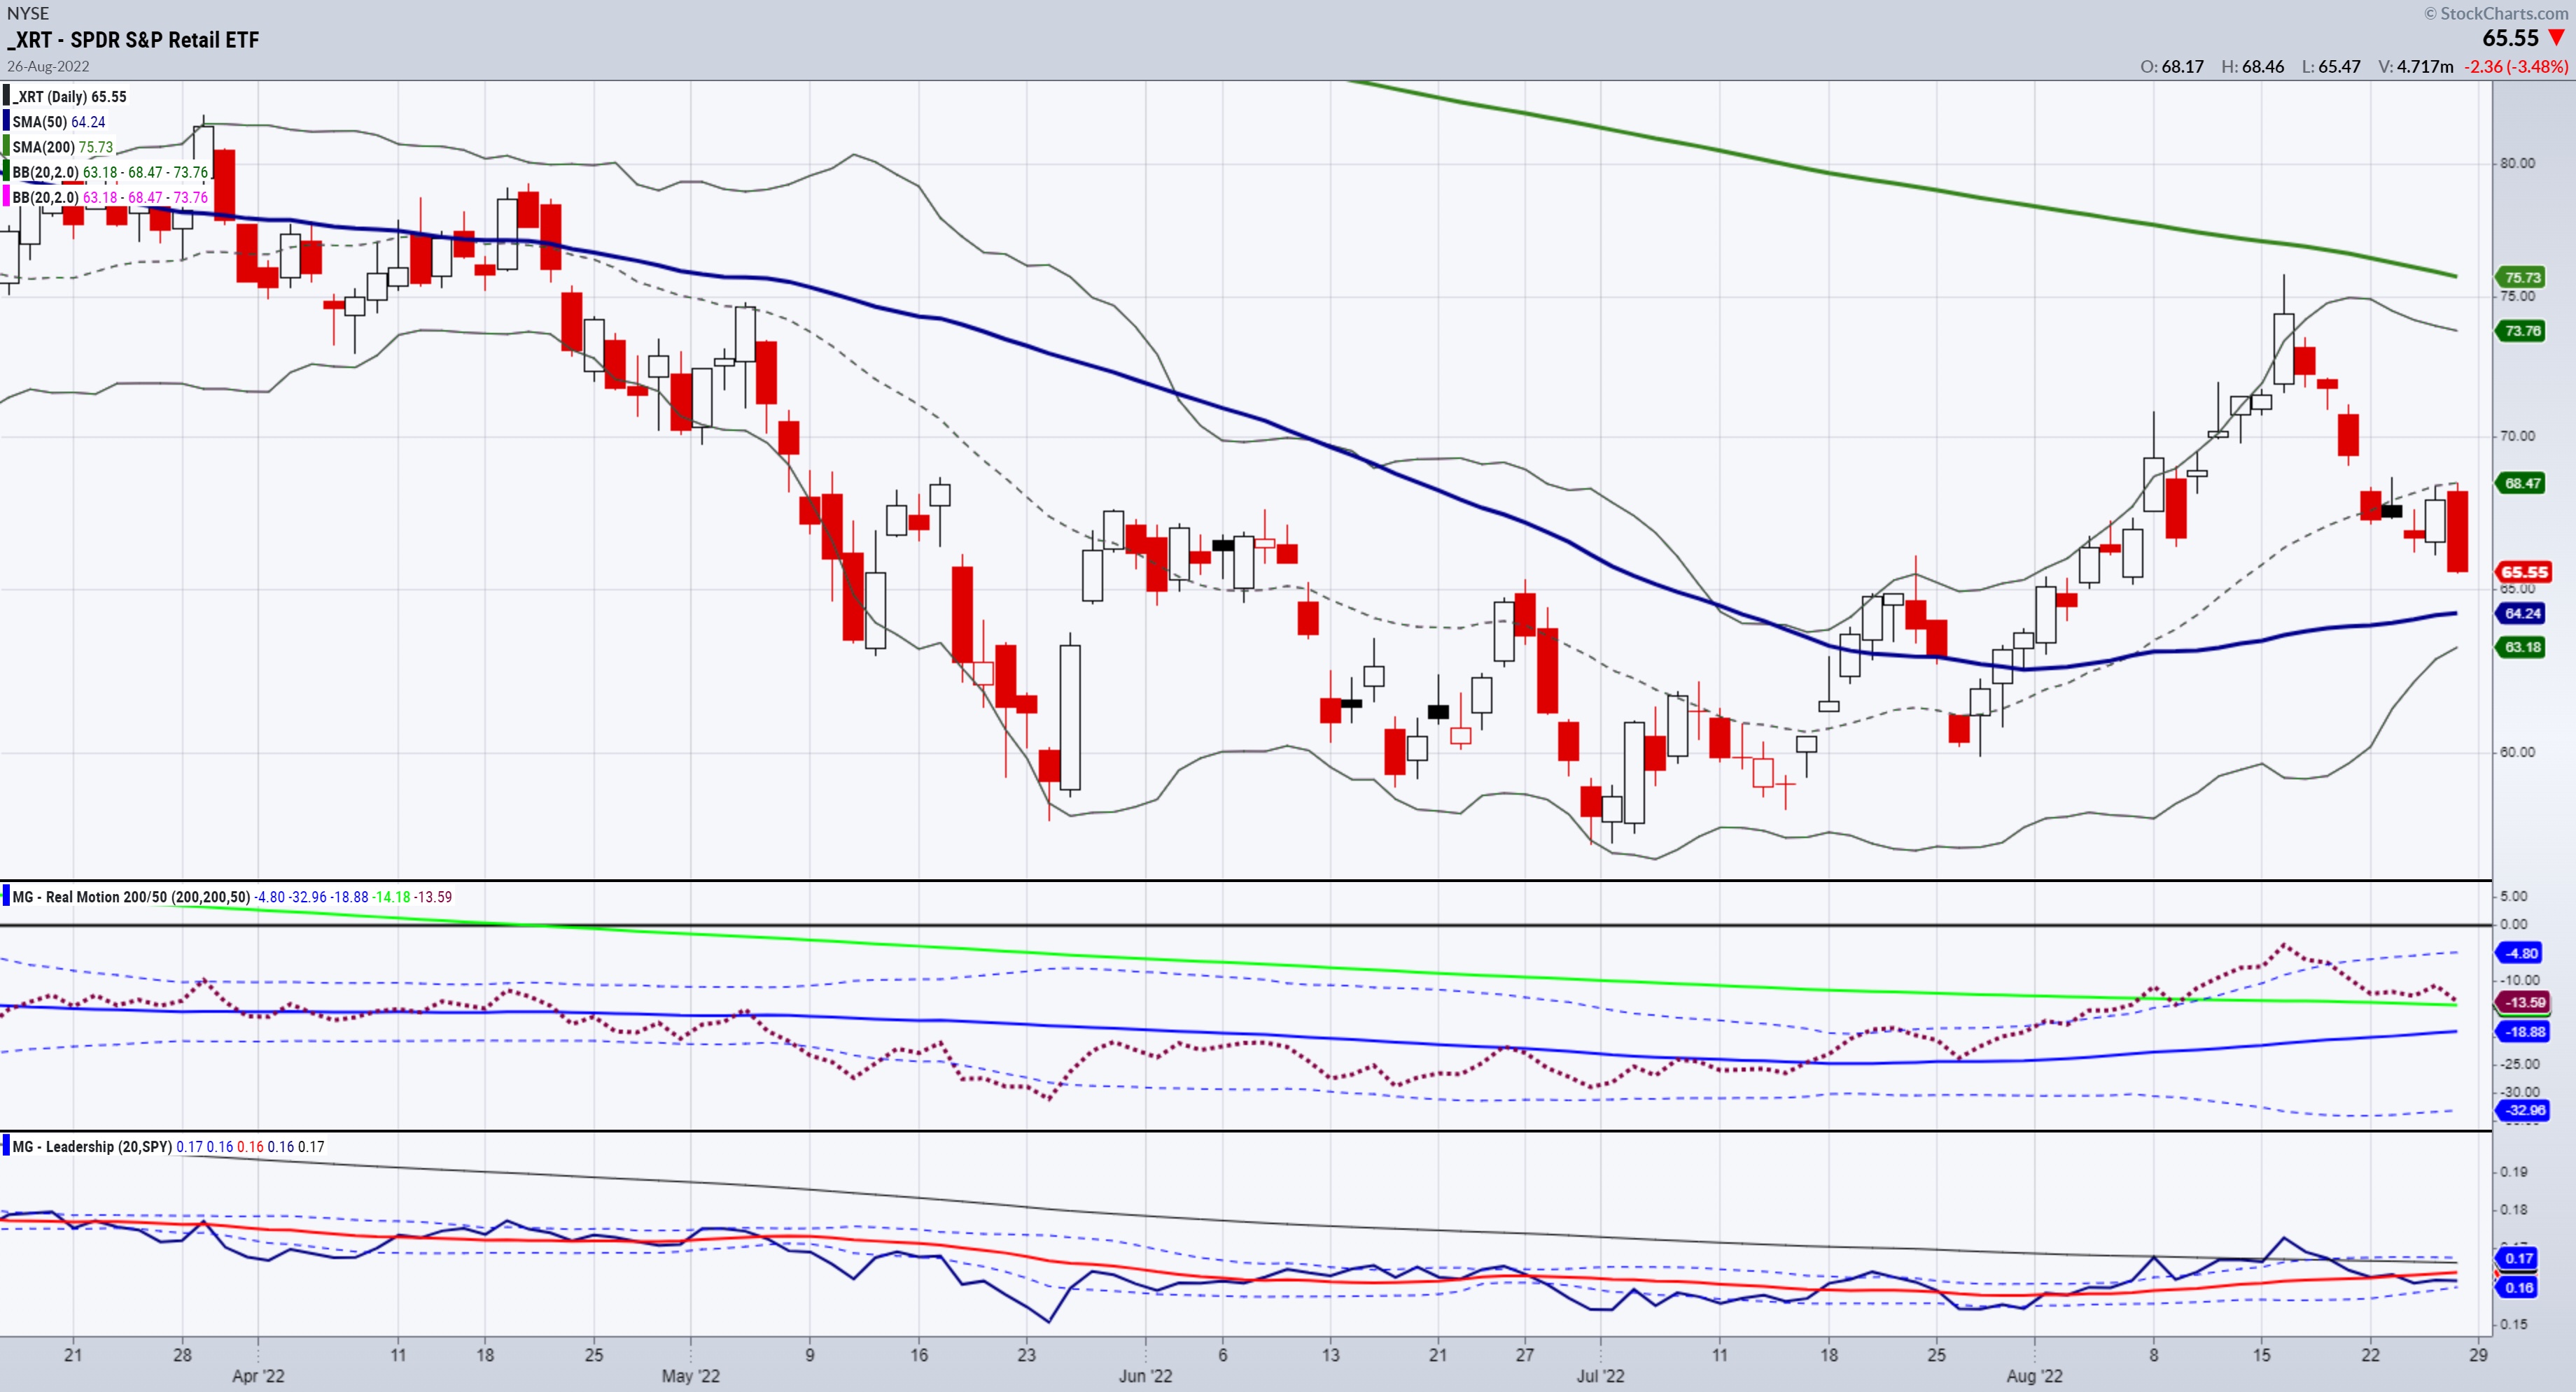Image resolution: width=2576 pixels, height=1392 pixels.
Task: Click the Jul '22 marker on date axis
Action: tap(1600, 1376)
